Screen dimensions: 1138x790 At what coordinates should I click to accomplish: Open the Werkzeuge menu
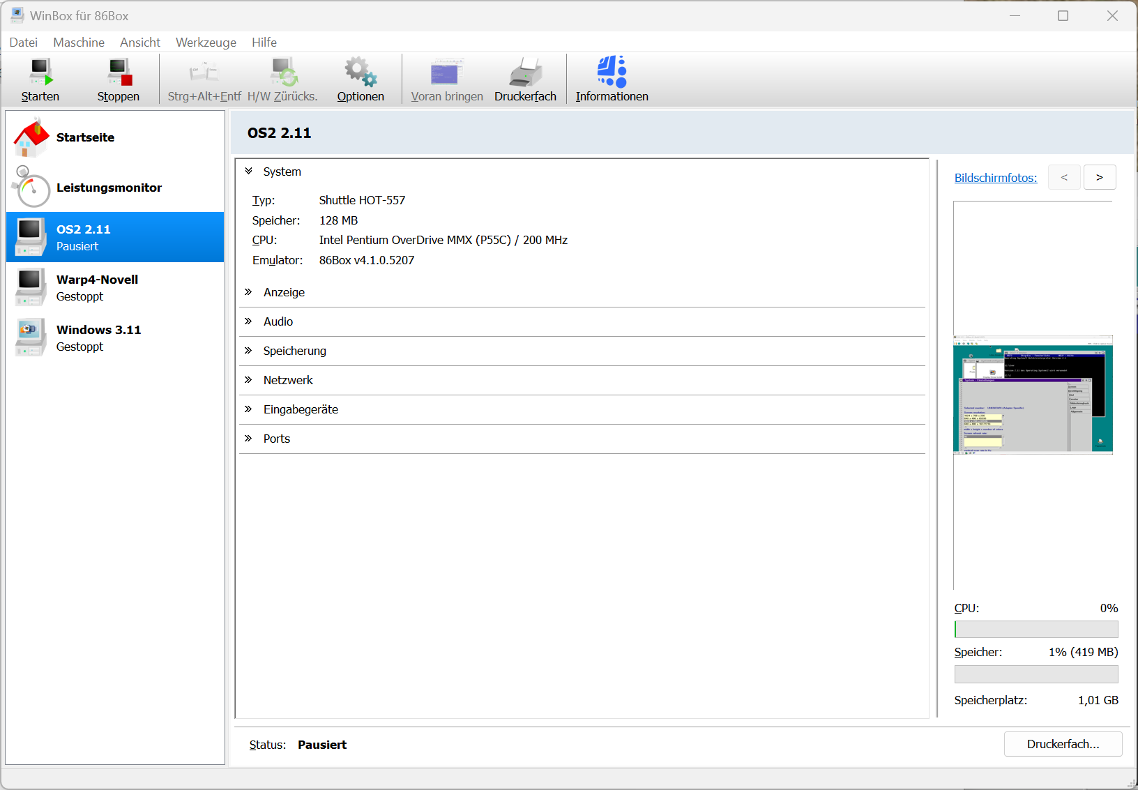point(206,43)
